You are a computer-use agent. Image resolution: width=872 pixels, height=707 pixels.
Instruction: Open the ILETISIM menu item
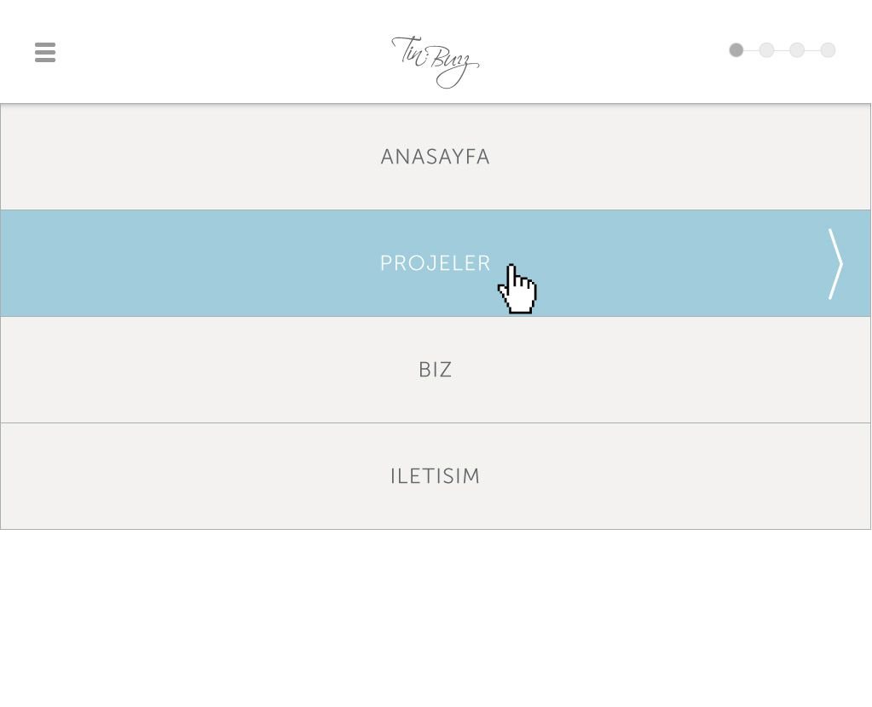pos(435,476)
